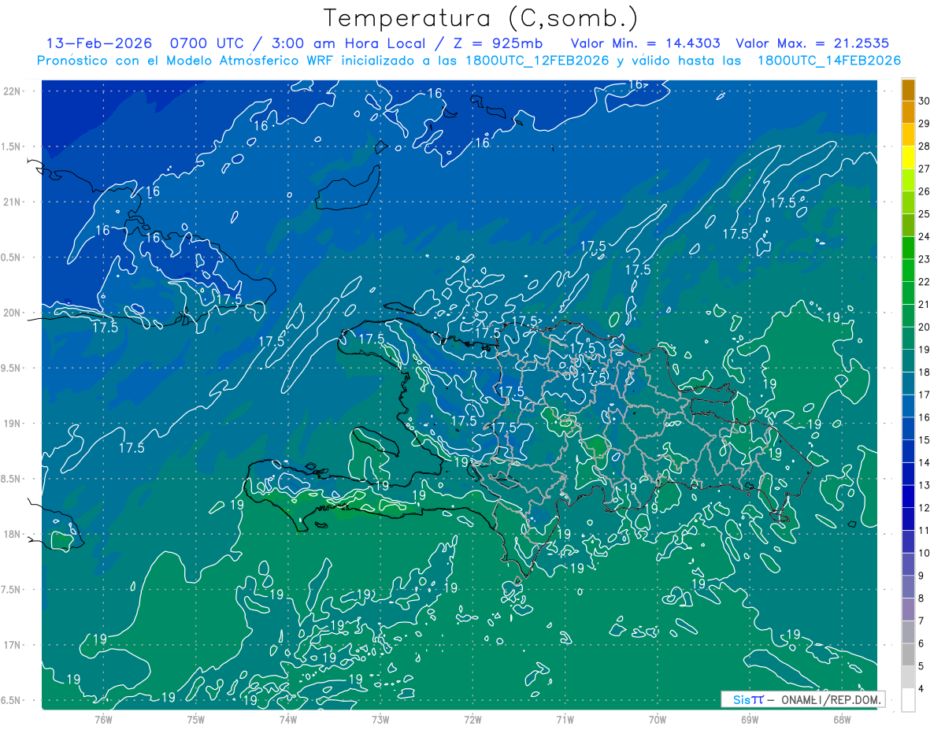Click the color scale label '4'
This screenshot has width=945, height=730.
[922, 689]
